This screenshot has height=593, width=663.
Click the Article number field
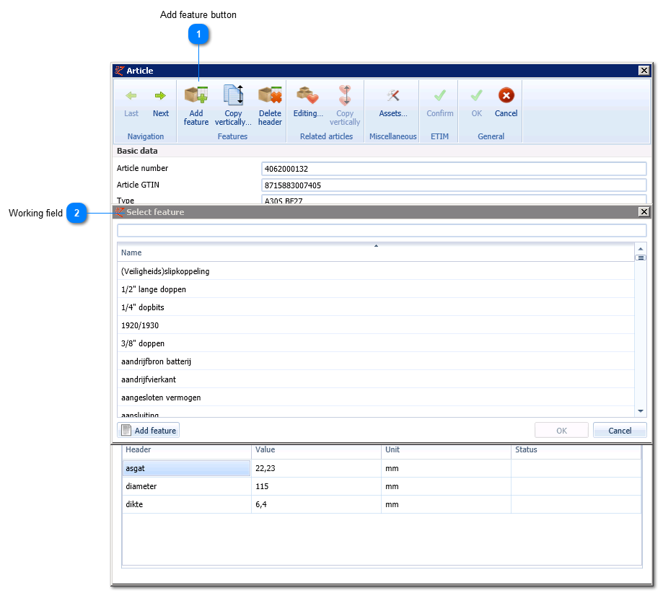[x=454, y=169]
